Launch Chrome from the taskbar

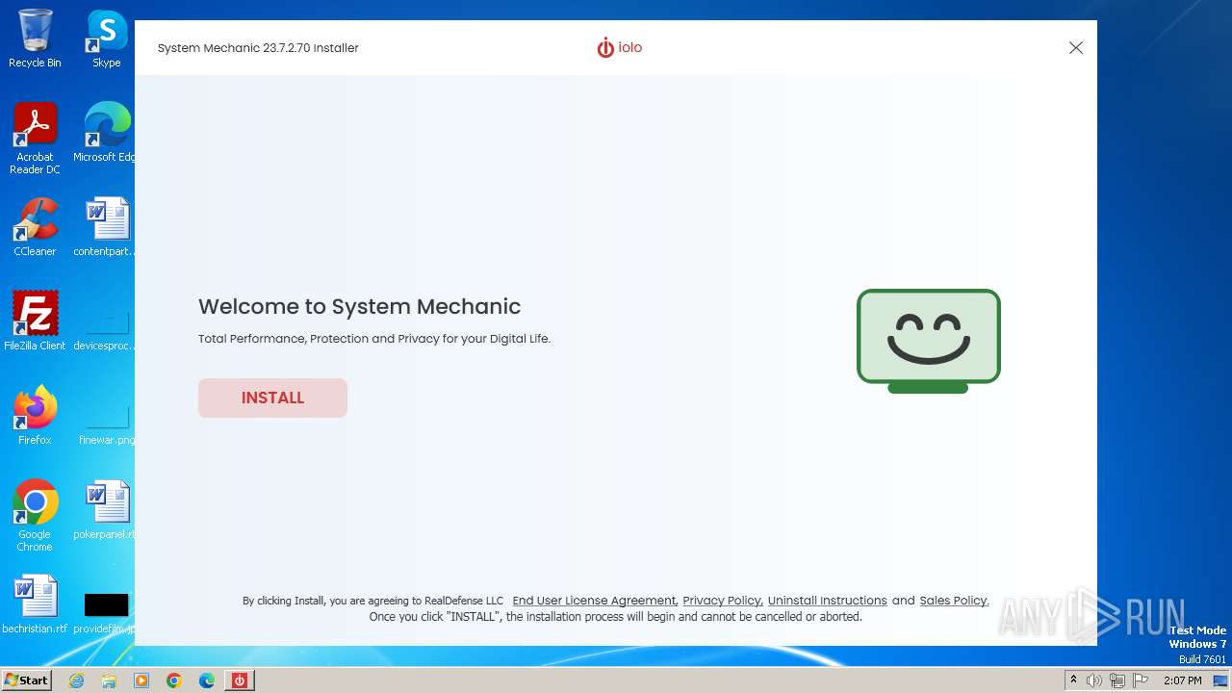point(174,680)
